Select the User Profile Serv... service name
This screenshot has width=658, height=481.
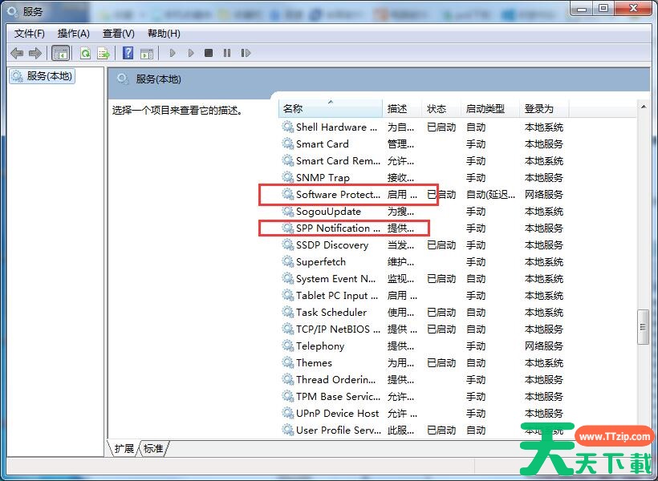click(x=339, y=430)
